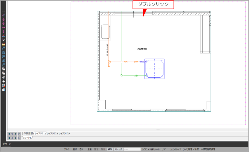Select the line drawing tool in left toolbar

point(4,15)
